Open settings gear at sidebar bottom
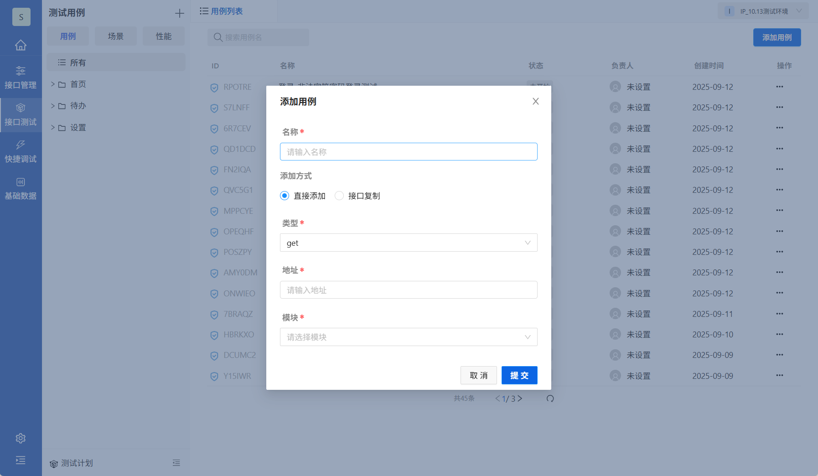Image resolution: width=818 pixels, height=476 pixels. [21, 438]
